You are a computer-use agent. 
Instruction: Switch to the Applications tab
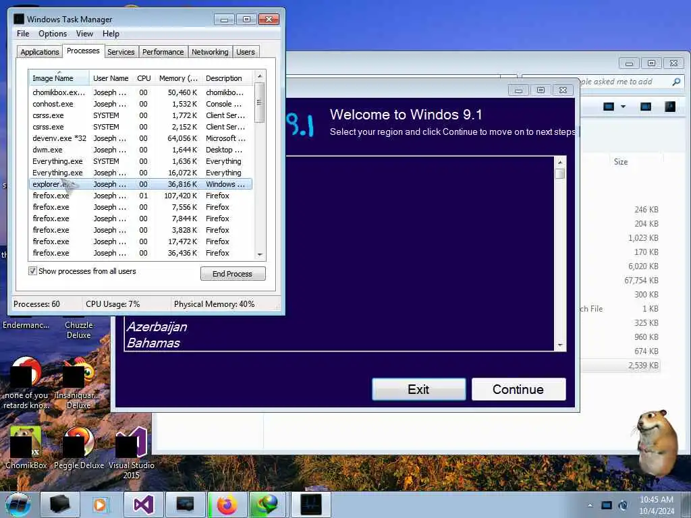(40, 52)
